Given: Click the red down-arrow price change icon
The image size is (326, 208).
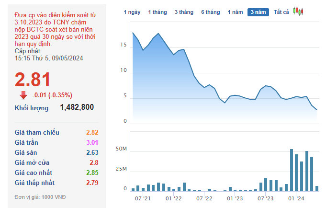Looking at the screenshot, I should [23, 95].
